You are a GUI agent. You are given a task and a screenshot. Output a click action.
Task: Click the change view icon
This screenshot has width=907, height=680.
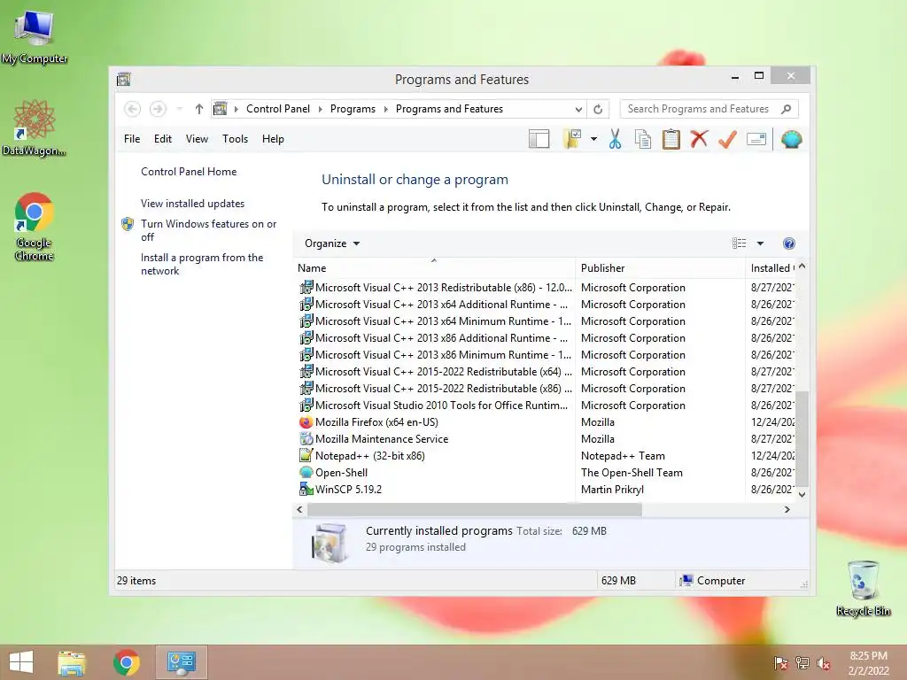point(739,243)
